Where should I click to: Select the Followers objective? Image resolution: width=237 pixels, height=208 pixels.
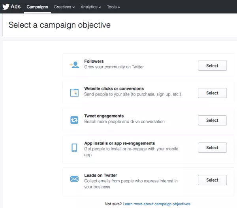[x=212, y=66]
